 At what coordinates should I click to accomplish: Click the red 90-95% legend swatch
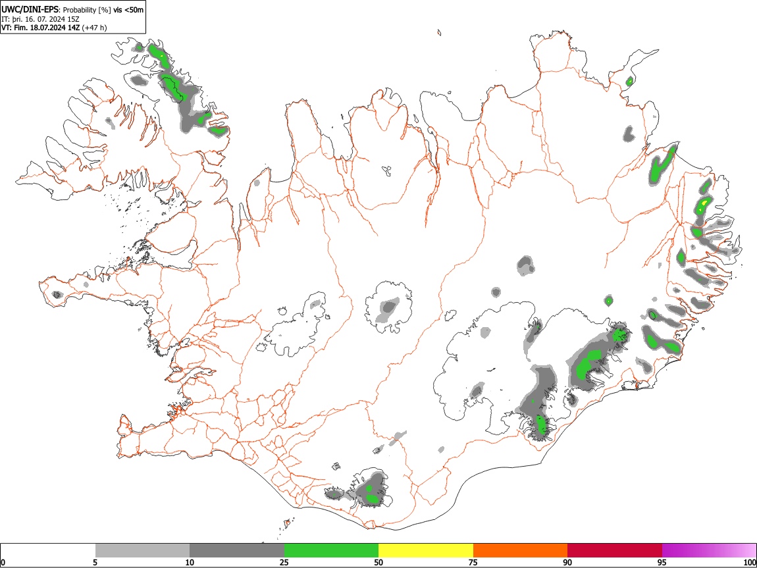[615, 551]
